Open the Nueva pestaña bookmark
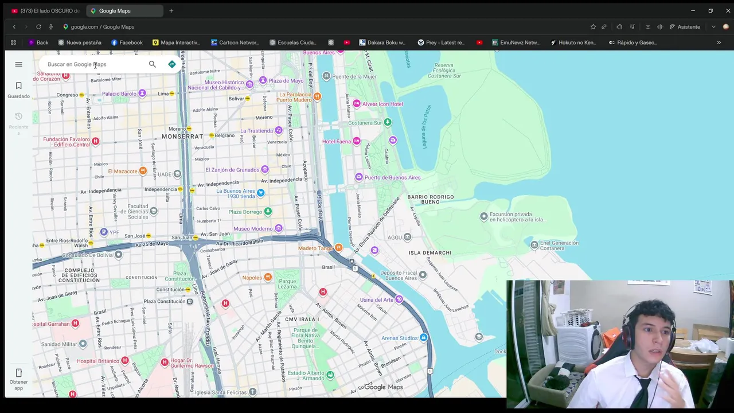This screenshot has height=413, width=734. coord(80,42)
